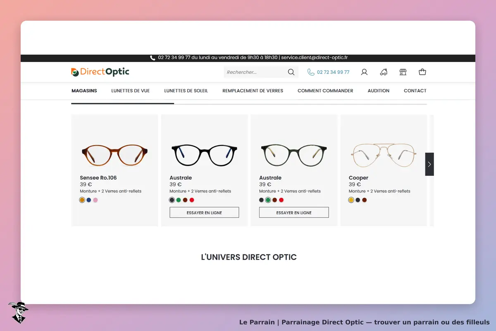Open the COMMENT COMMANDER menu item
Image resolution: width=496 pixels, height=331 pixels.
(x=325, y=91)
